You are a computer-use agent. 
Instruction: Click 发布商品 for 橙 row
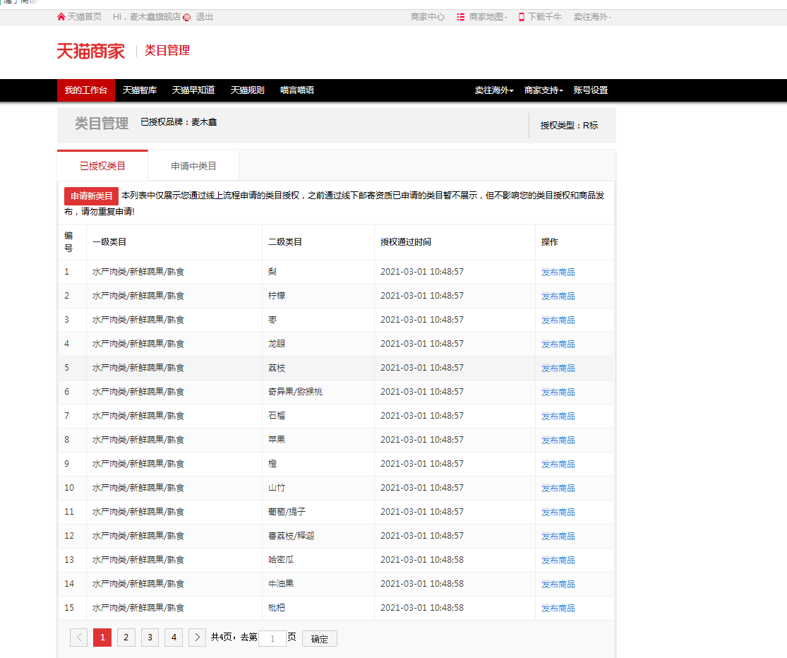click(x=558, y=465)
